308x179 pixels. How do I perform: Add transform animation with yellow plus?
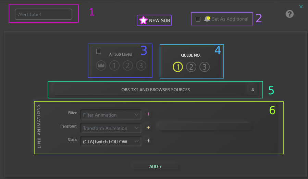[x=148, y=128]
